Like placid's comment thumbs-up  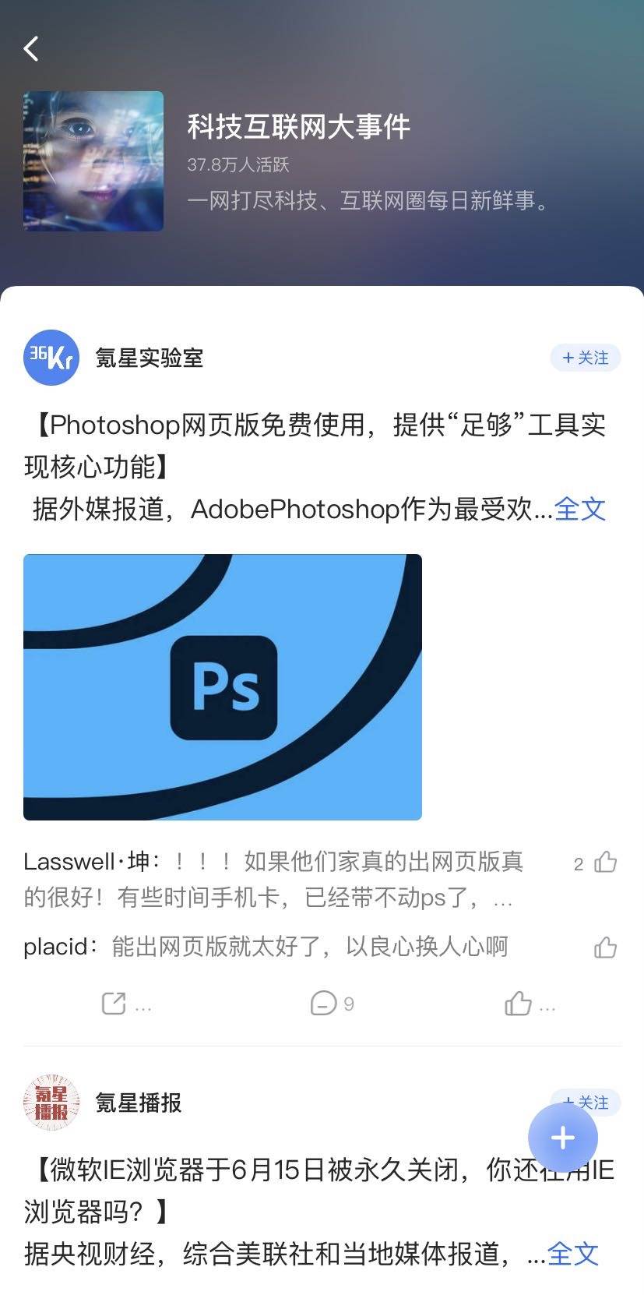coord(605,947)
